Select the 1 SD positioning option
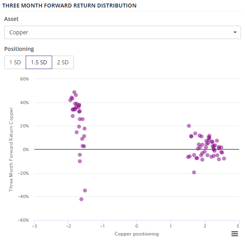Screen dimensions: 245x241 tap(15, 62)
